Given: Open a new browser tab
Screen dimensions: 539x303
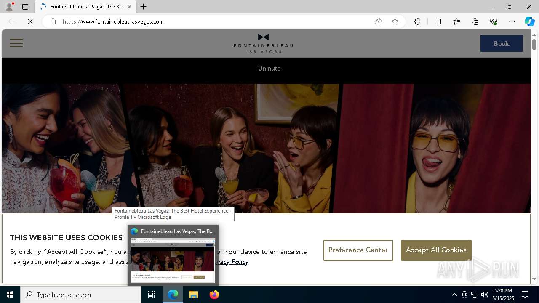Looking at the screenshot, I should pos(144,7).
